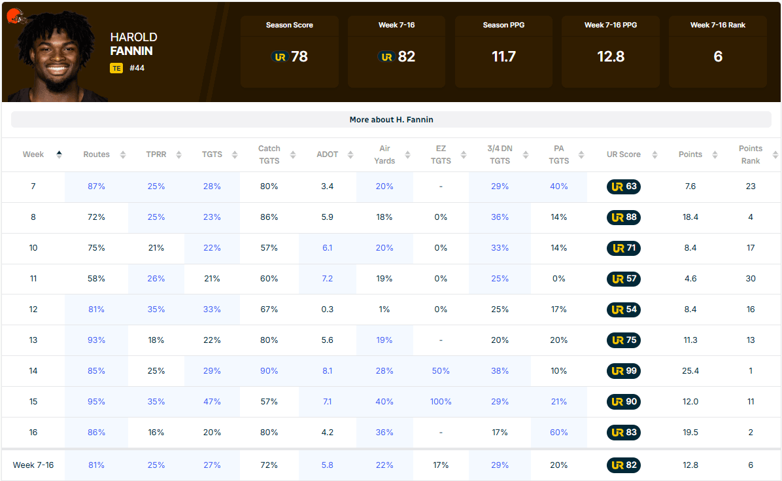Click the Catch TGTS sort arrows
Viewport: 782px width, 481px height.
coord(293,154)
